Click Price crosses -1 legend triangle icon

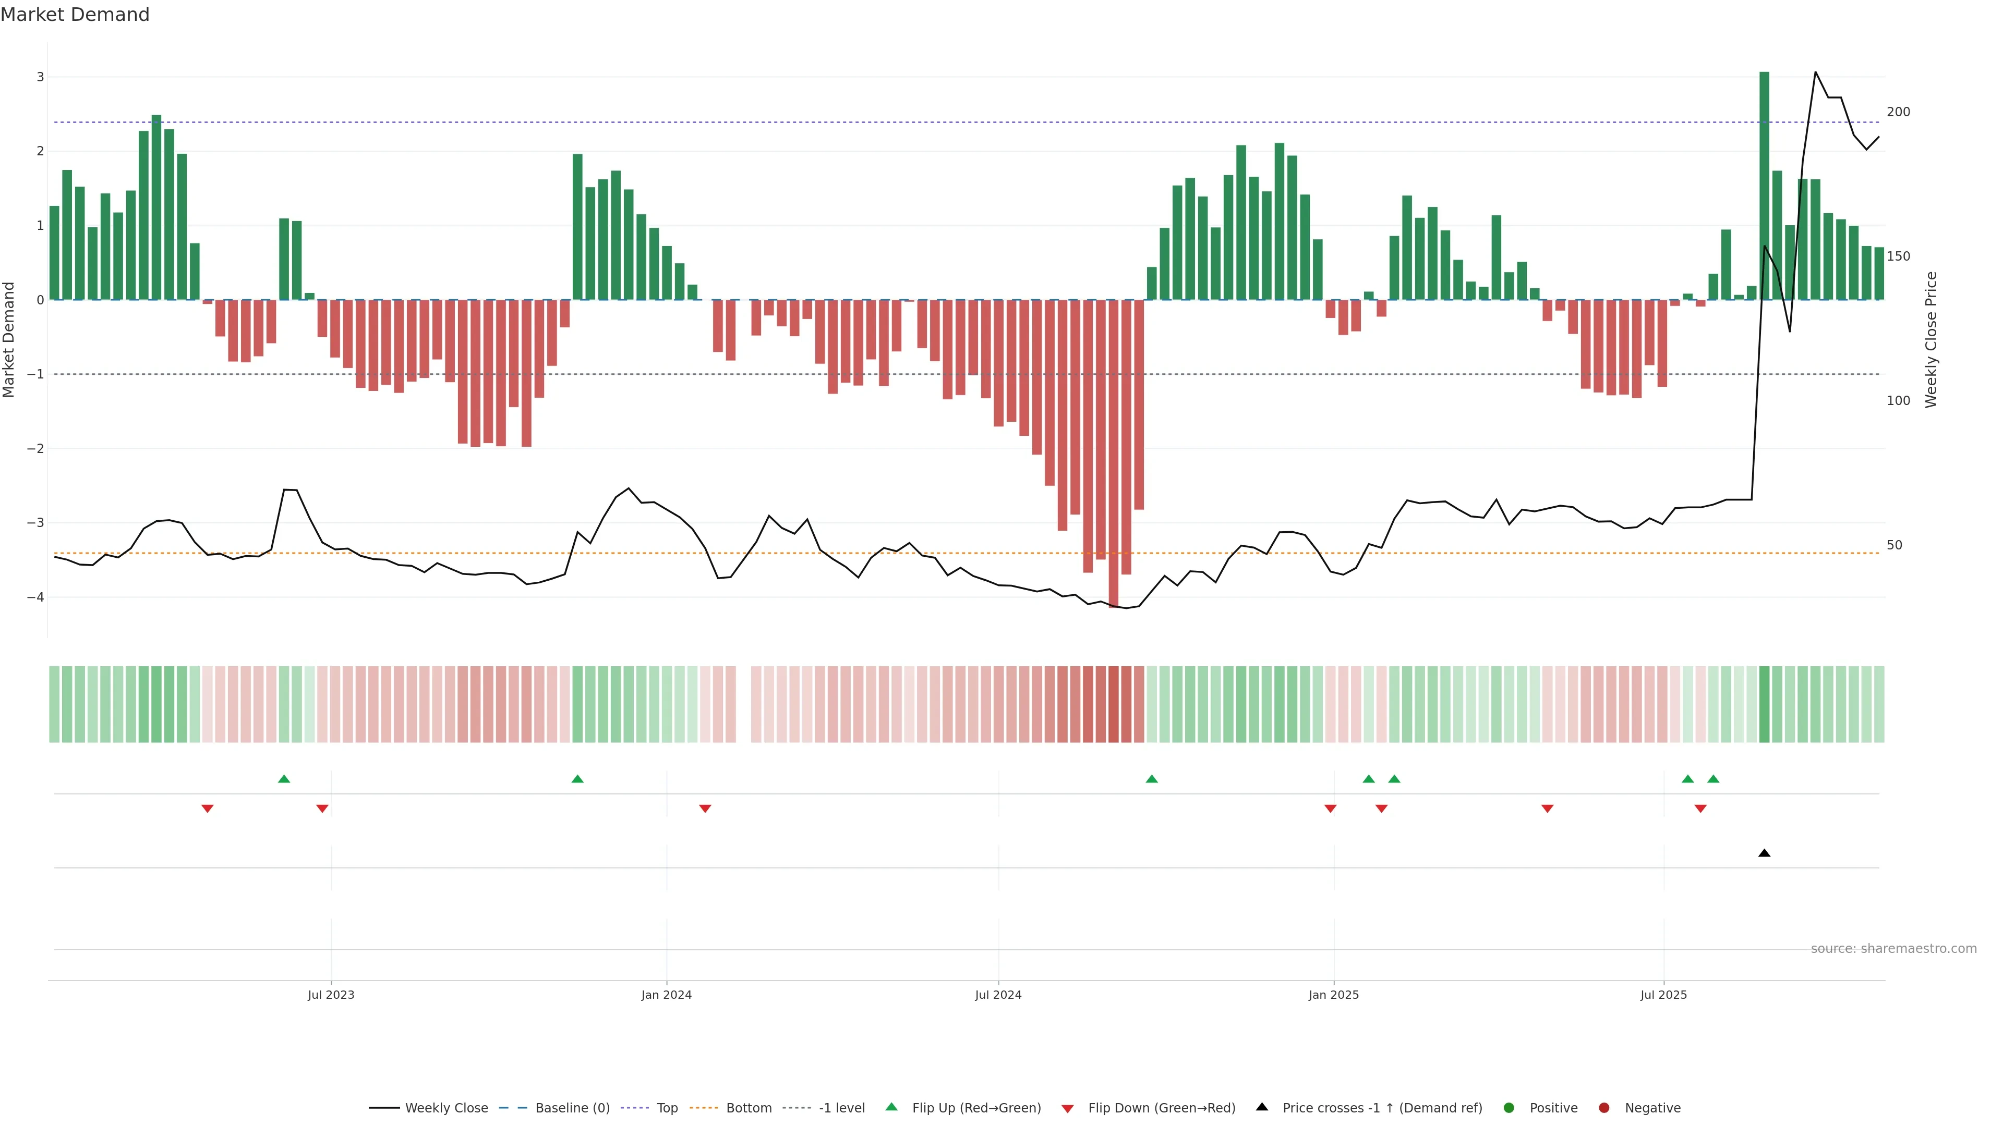tap(1262, 1107)
